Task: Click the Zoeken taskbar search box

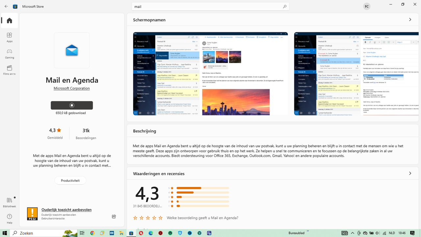Action: point(43,233)
